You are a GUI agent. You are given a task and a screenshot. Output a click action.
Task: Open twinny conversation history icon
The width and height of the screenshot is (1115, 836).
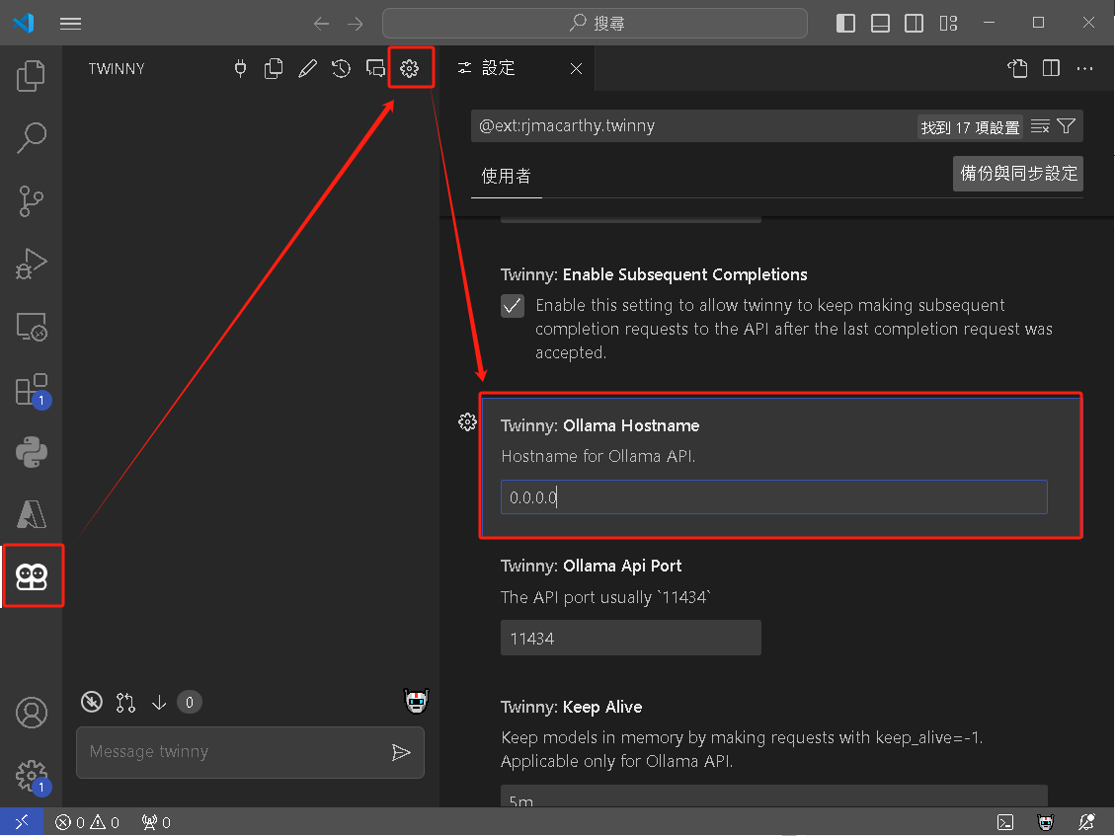click(342, 68)
